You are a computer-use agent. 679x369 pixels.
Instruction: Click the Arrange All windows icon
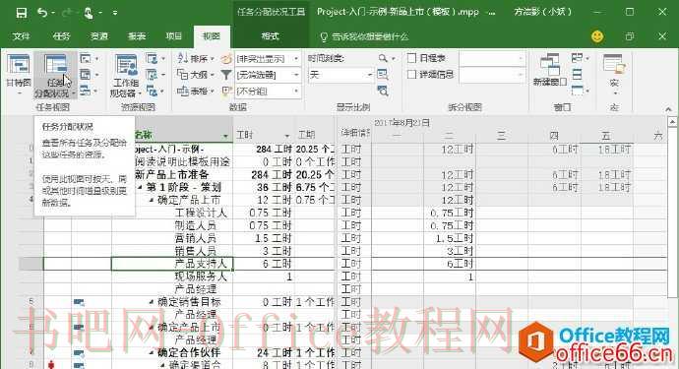click(x=578, y=75)
